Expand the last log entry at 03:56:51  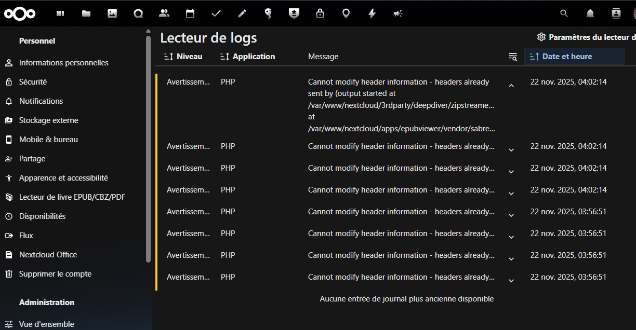(x=511, y=281)
